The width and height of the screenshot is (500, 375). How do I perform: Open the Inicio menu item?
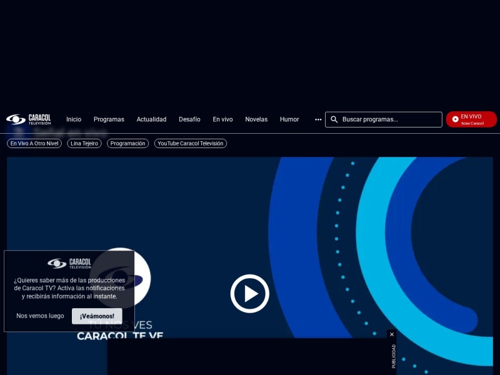click(74, 119)
